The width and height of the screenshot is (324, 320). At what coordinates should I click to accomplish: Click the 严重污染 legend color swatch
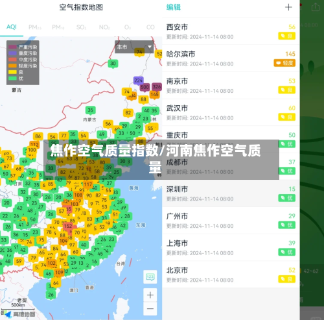point(12,47)
